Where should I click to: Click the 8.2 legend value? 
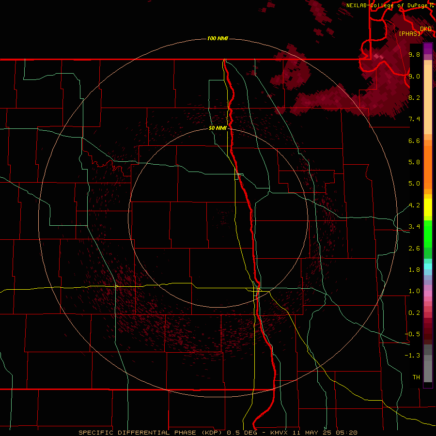coord(414,97)
